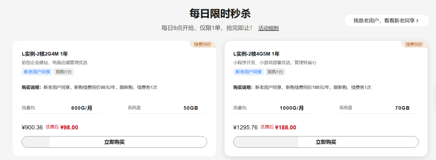Image resolution: width=436 pixels, height=160 pixels.
Task: Click the 限购1台 tag on 2核2G4M card
Action: (64, 72)
